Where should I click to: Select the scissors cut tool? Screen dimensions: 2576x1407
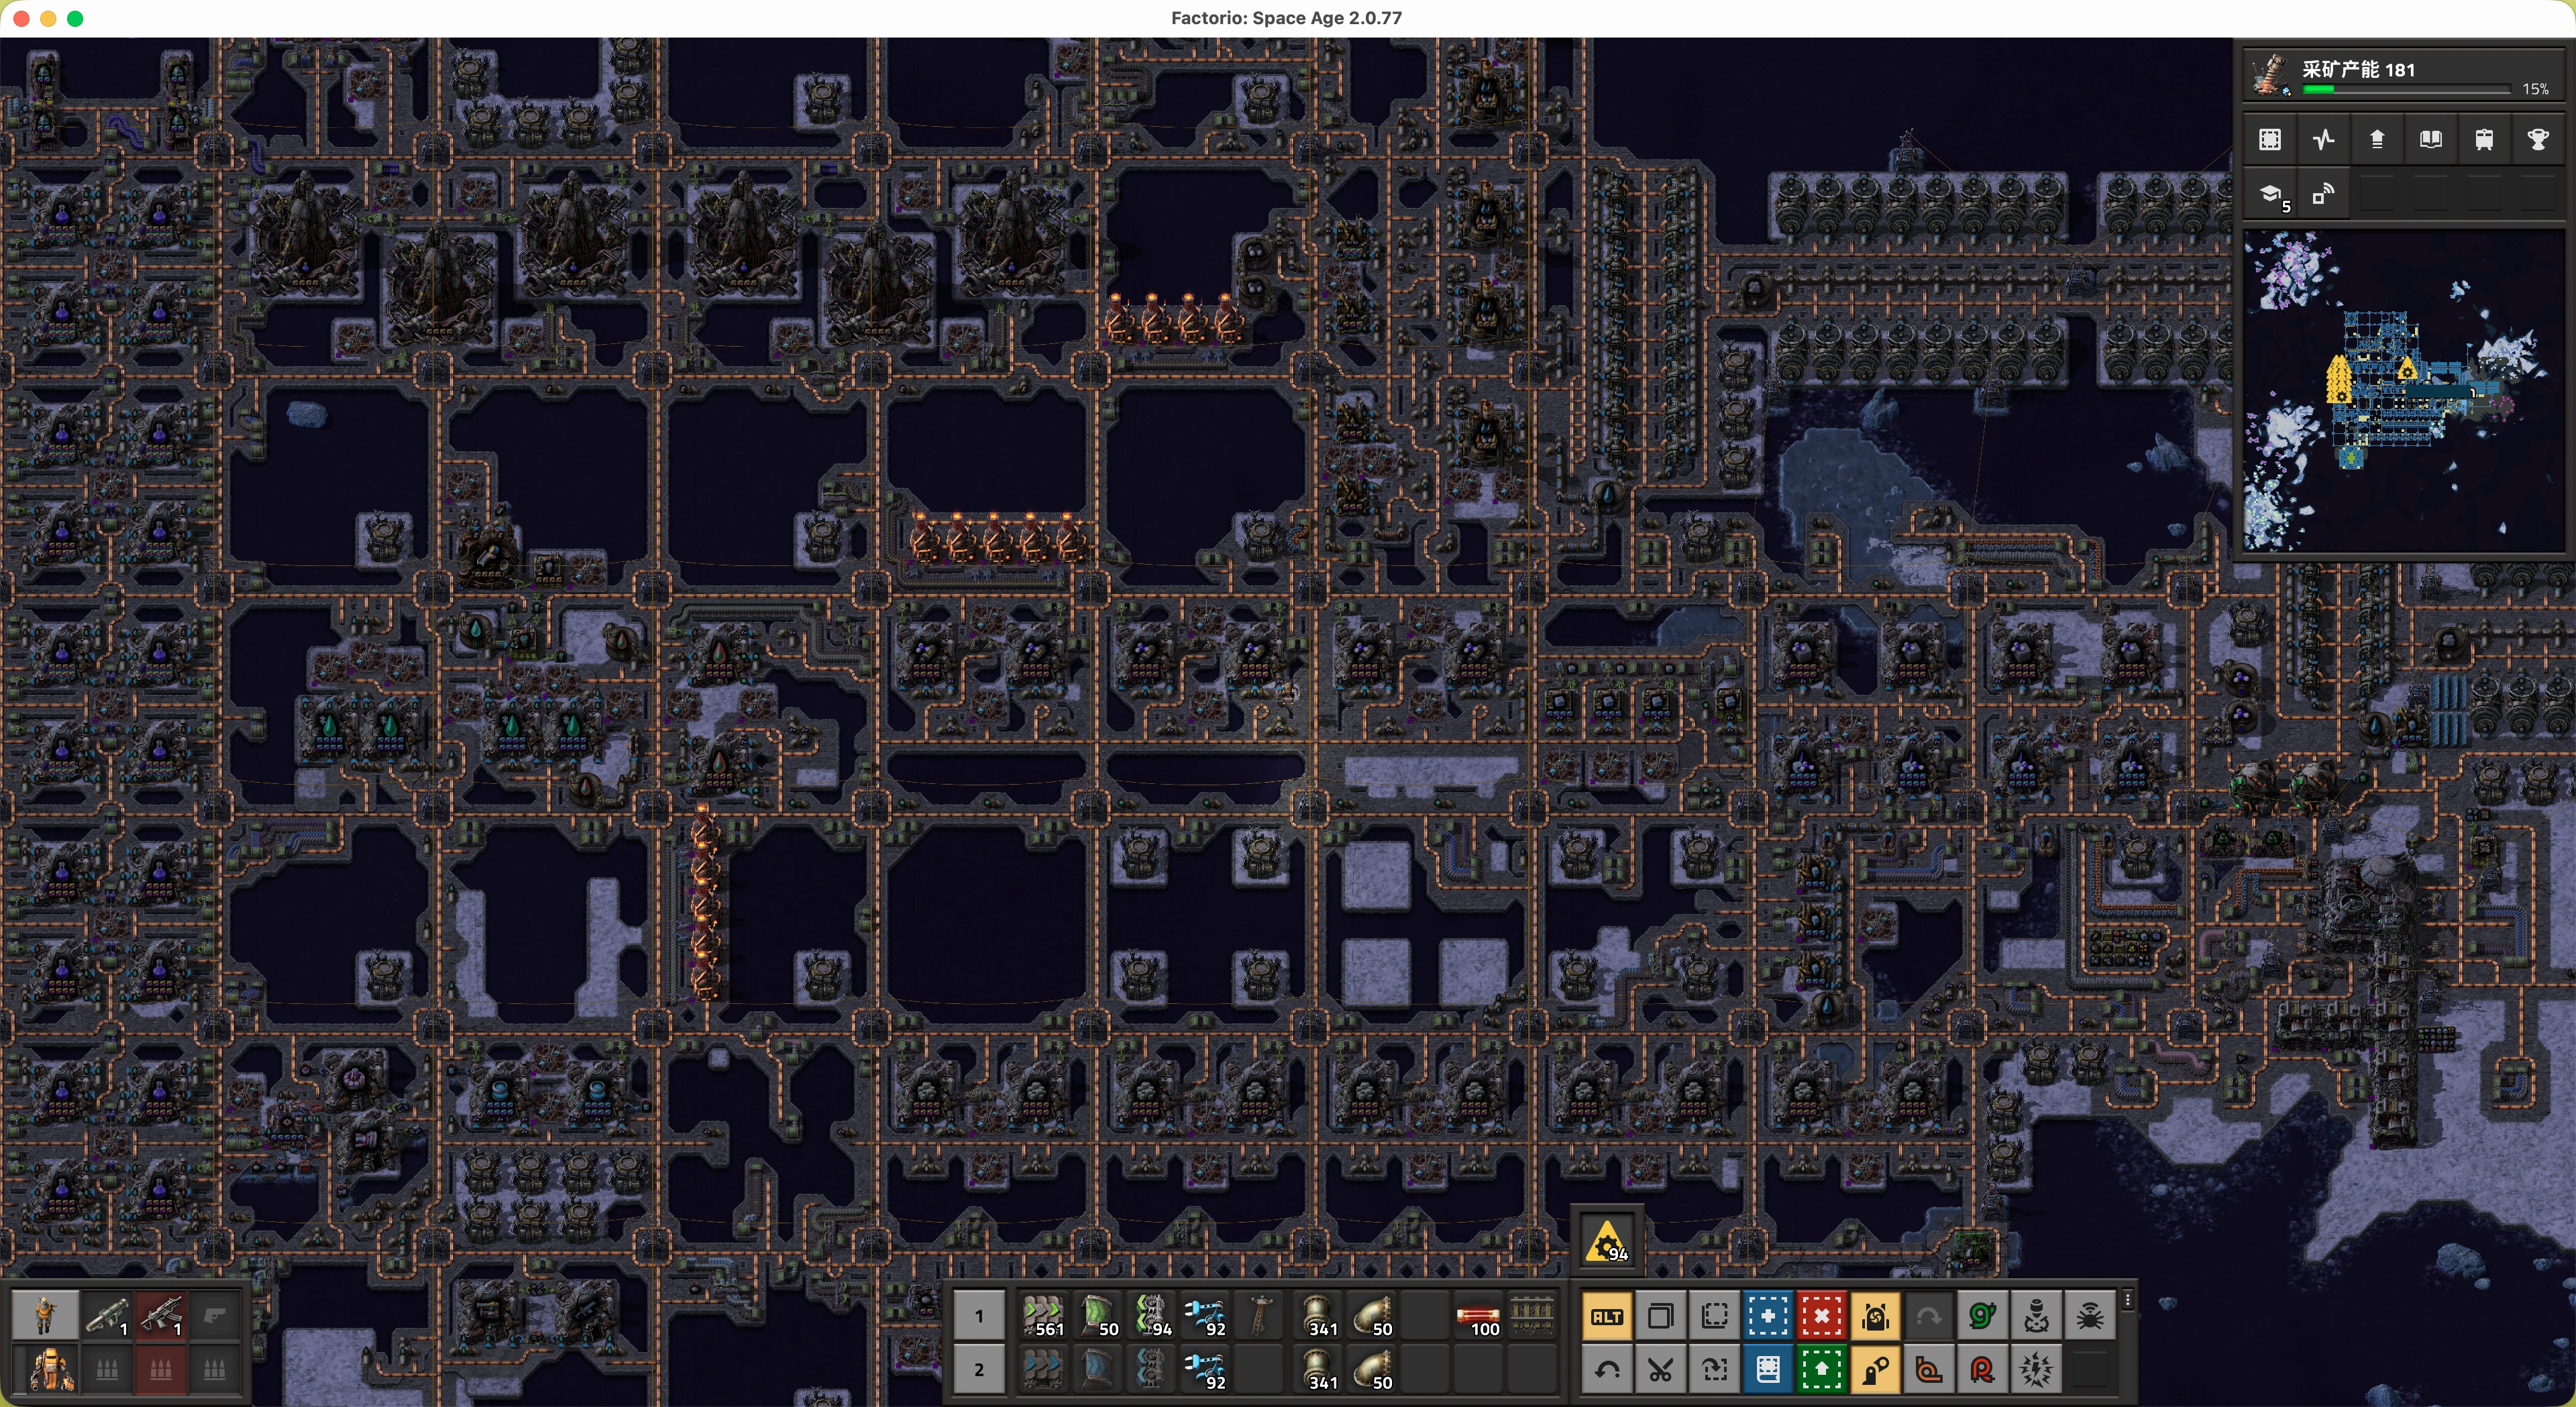pyautogui.click(x=1661, y=1370)
